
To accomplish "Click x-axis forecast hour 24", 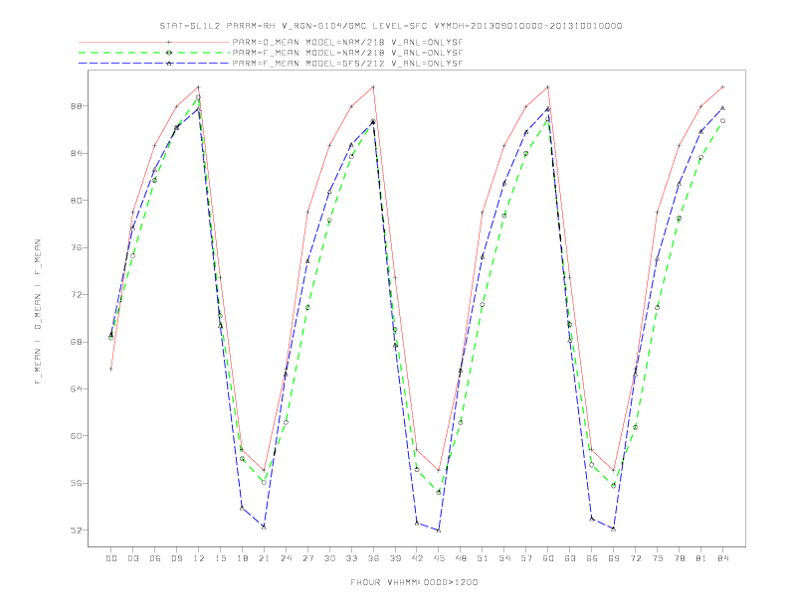I will [x=286, y=558].
